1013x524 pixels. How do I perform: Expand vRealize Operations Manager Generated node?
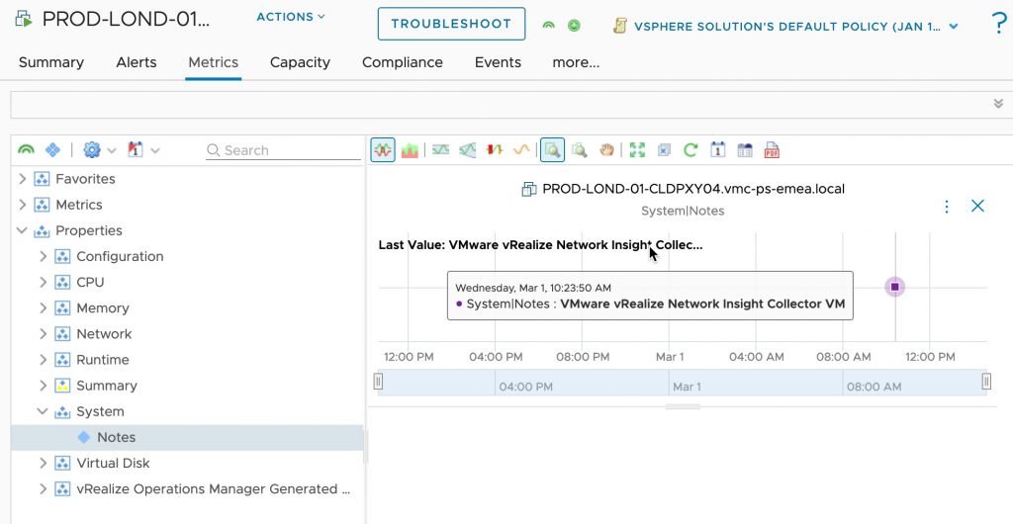tap(44, 488)
